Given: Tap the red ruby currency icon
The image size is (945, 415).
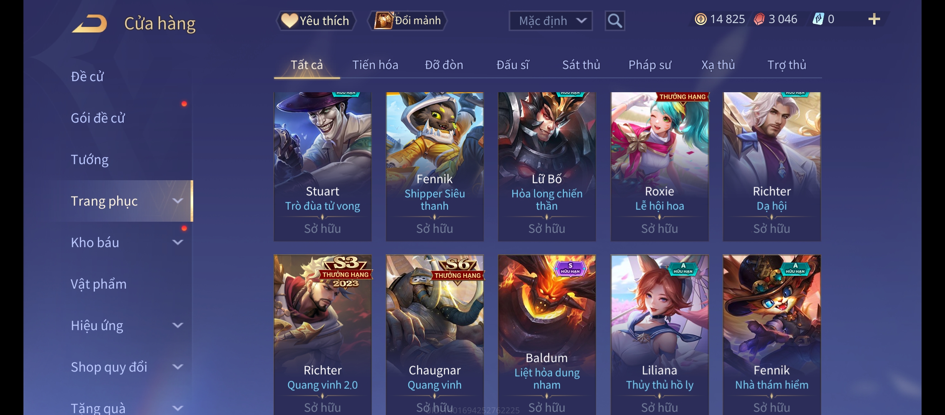Looking at the screenshot, I should click(759, 19).
